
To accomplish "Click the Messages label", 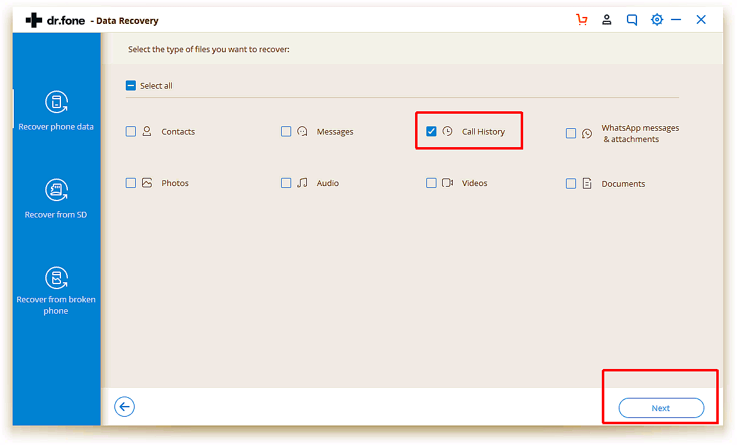I will pyautogui.click(x=335, y=131).
